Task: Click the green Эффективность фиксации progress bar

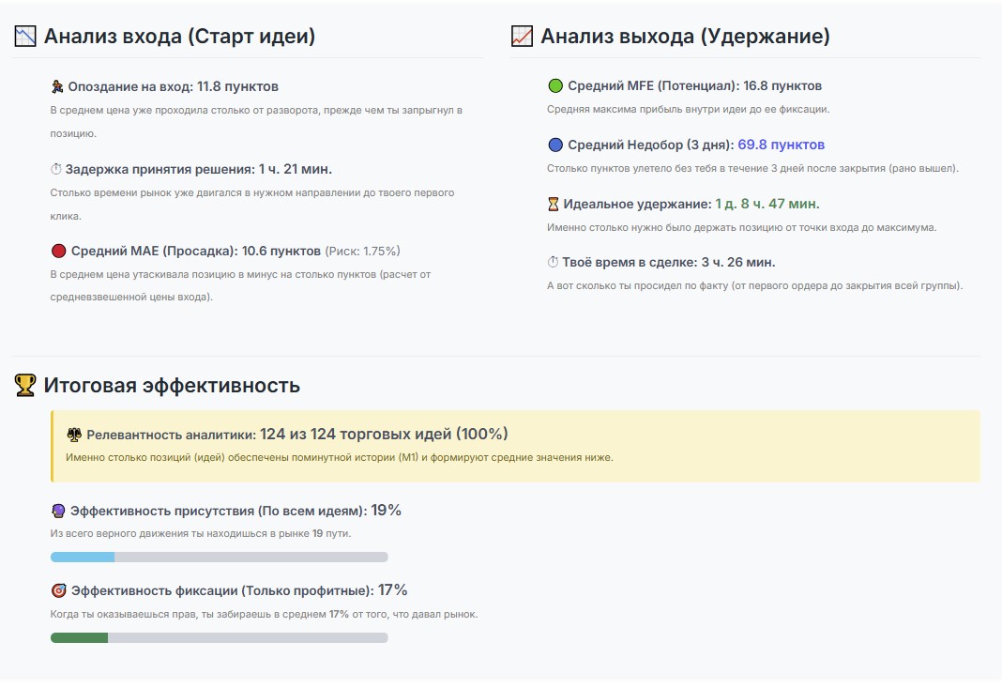Action: pyautogui.click(x=220, y=637)
